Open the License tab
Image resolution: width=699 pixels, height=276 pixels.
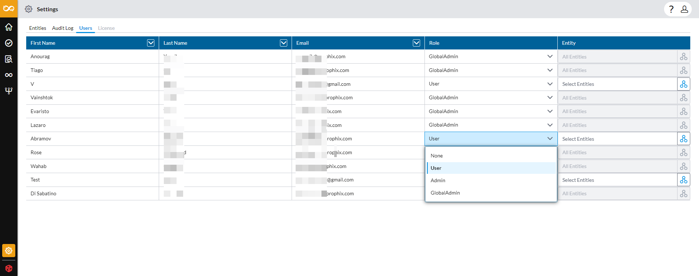(x=106, y=28)
